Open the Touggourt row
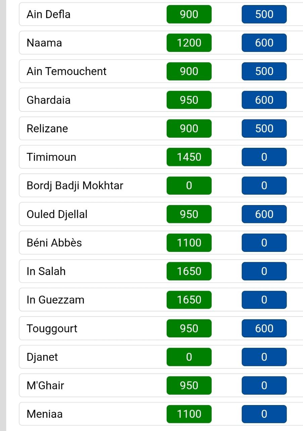The height and width of the screenshot is (431, 303). pos(161,328)
